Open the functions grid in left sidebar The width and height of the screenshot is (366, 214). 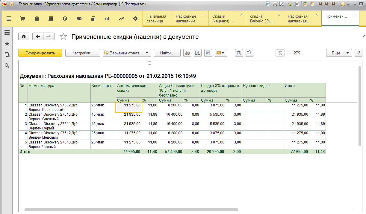click(x=7, y=33)
